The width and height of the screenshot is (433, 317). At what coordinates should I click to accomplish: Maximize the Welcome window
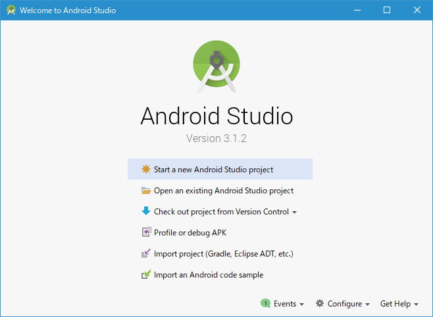pyautogui.click(x=387, y=11)
